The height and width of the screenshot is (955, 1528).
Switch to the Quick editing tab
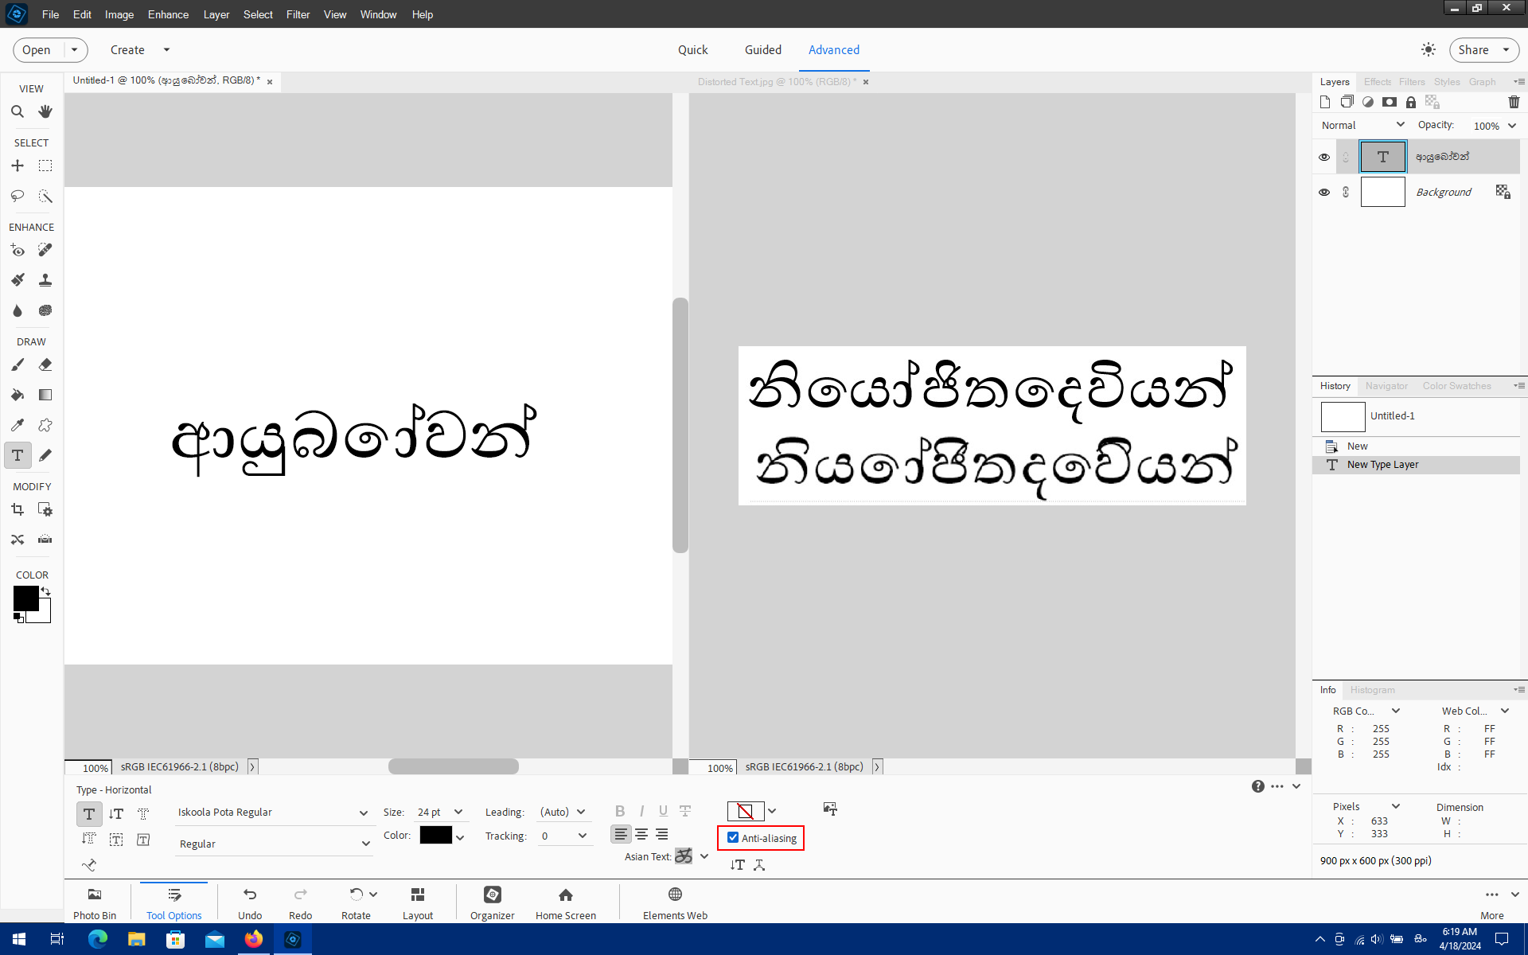click(692, 49)
